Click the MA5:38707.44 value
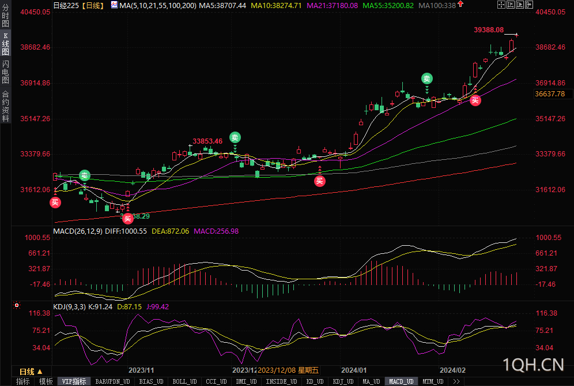574x386 pixels. (x=222, y=6)
